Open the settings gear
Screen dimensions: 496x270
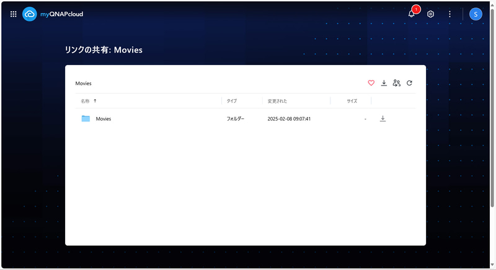point(430,14)
